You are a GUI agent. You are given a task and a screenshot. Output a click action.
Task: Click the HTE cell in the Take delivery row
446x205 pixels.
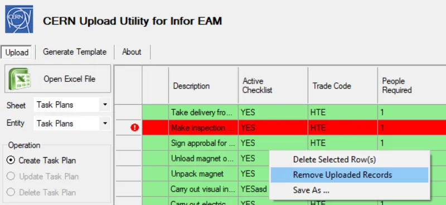(x=343, y=113)
